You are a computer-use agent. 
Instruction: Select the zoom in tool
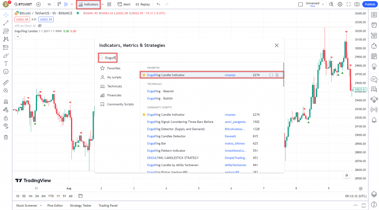coord(6,91)
